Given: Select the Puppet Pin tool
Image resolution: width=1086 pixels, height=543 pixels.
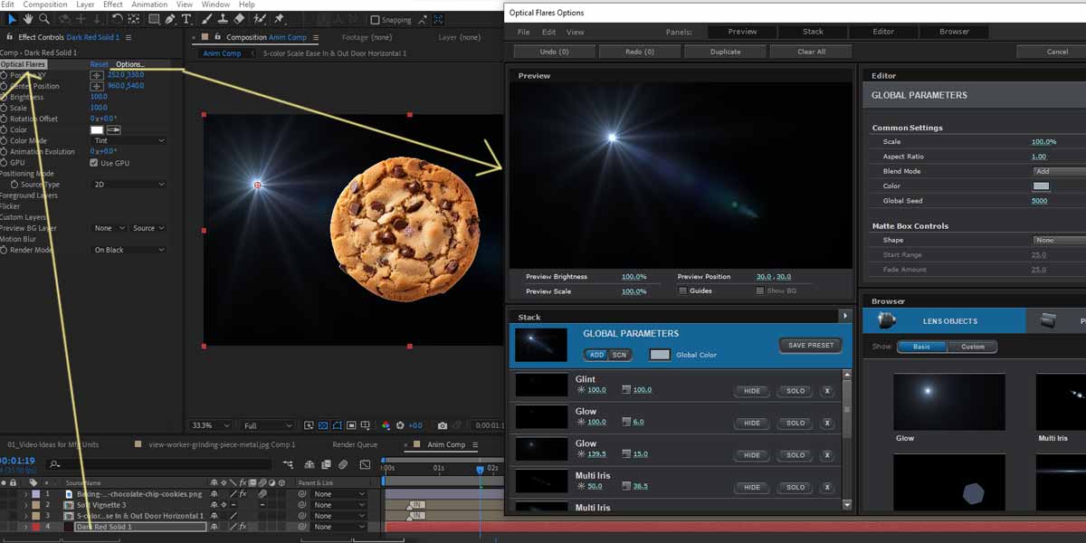Looking at the screenshot, I should point(279,18).
